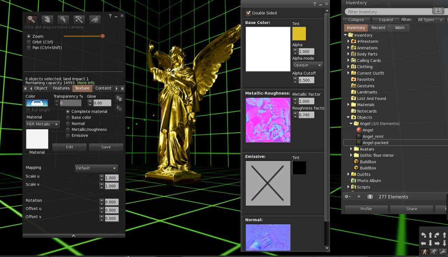Open the Recent inventory tab
448x257 pixels.
click(x=378, y=28)
